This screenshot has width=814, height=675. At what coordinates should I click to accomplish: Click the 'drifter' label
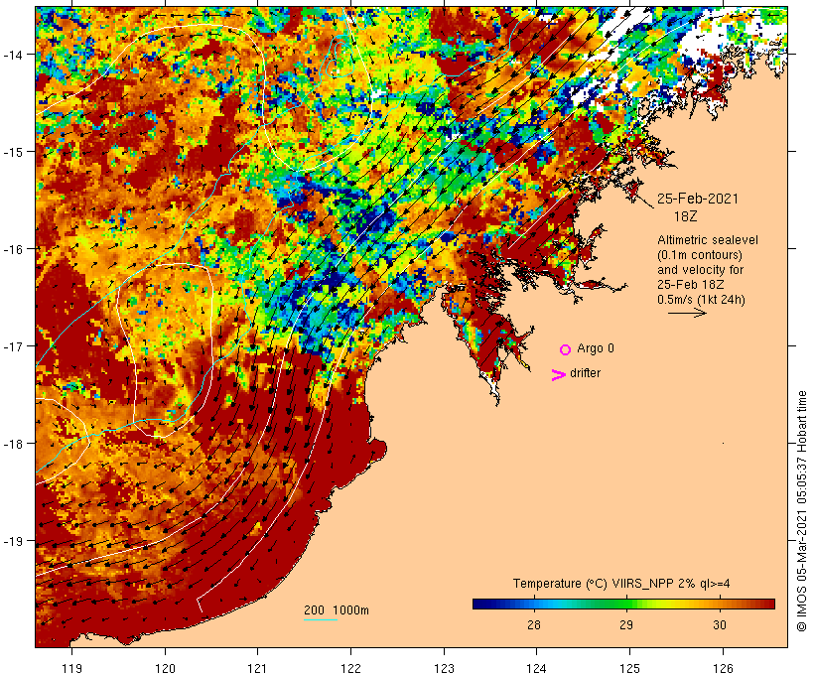click(x=585, y=373)
